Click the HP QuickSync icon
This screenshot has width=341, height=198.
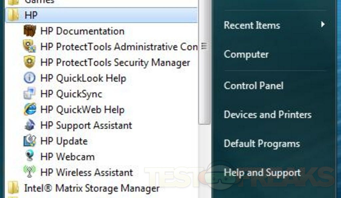coord(30,94)
